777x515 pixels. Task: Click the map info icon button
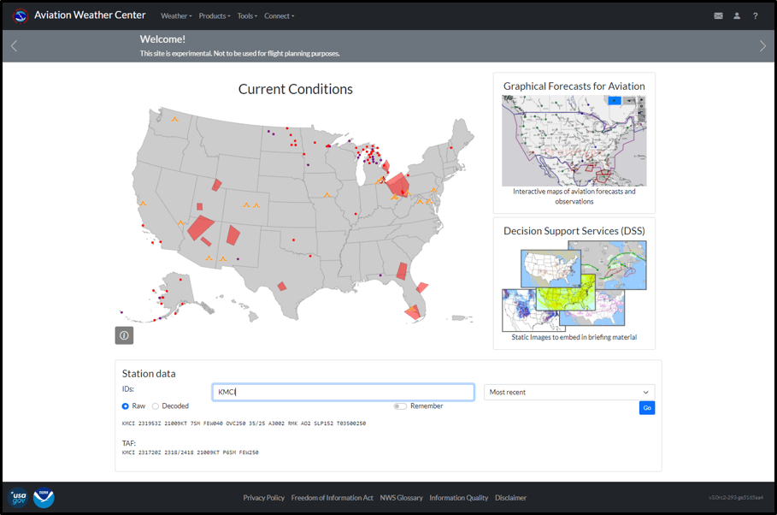[124, 335]
